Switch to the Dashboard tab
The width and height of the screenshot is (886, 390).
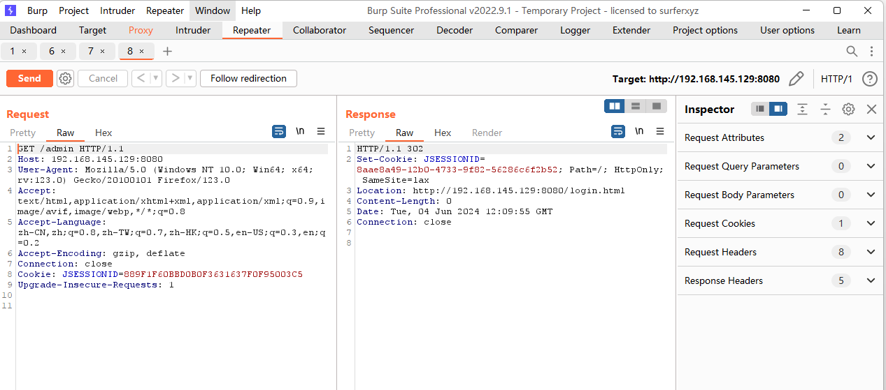(34, 30)
